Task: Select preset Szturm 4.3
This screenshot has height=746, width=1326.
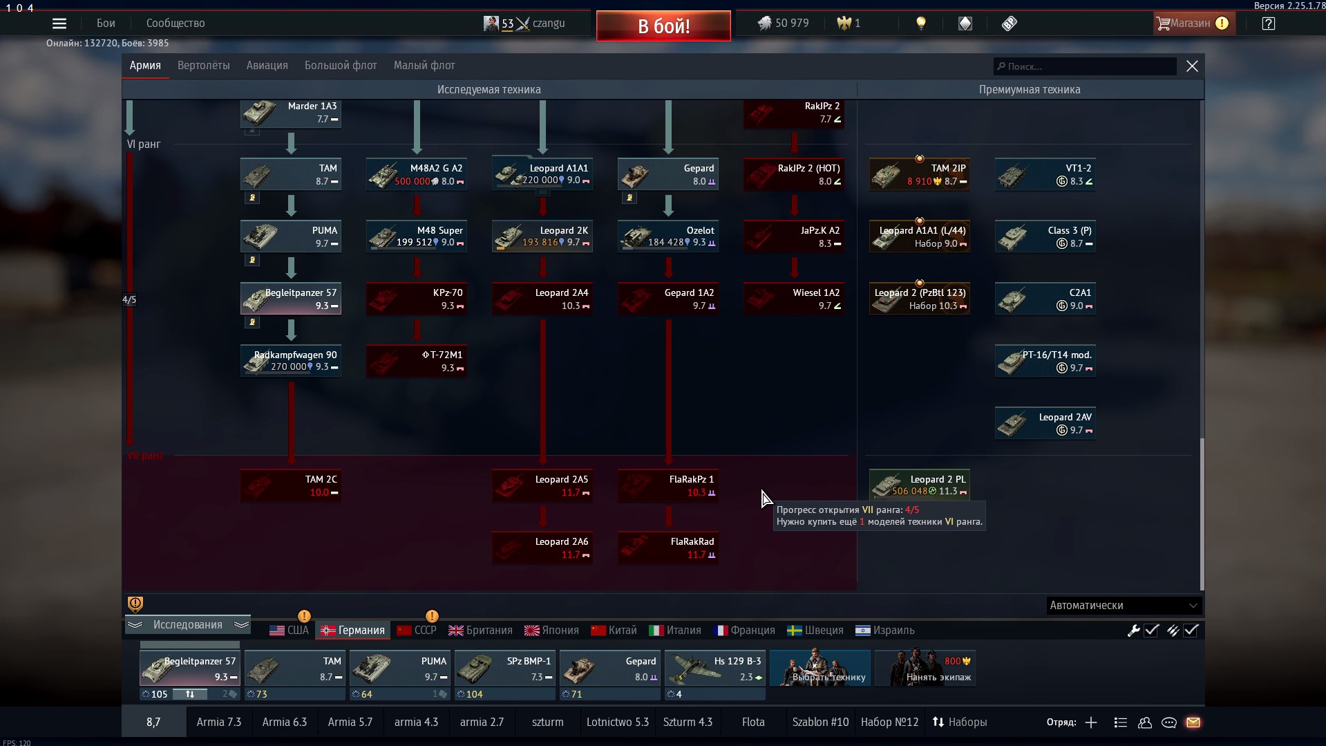Action: point(688,722)
